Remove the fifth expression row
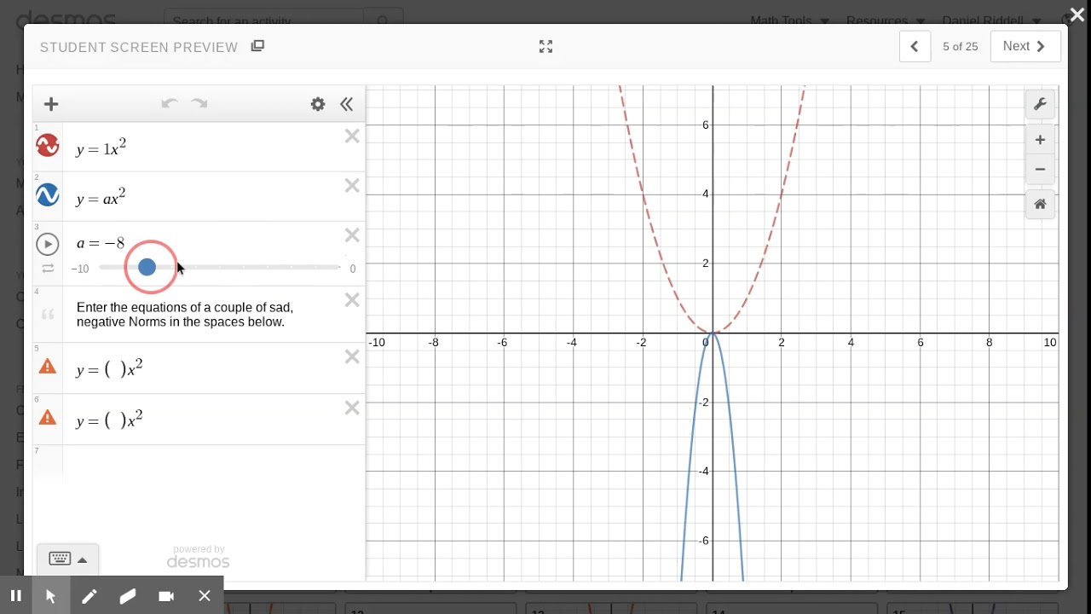Viewport: 1091px width, 614px height. (x=352, y=356)
